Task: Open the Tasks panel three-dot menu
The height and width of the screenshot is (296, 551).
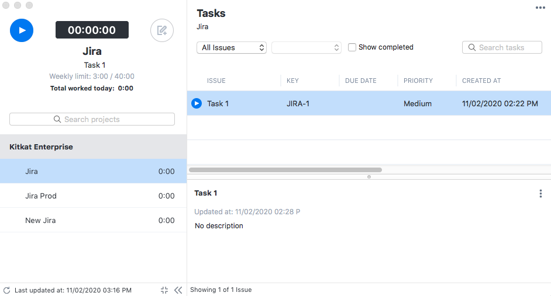Action: (x=540, y=8)
